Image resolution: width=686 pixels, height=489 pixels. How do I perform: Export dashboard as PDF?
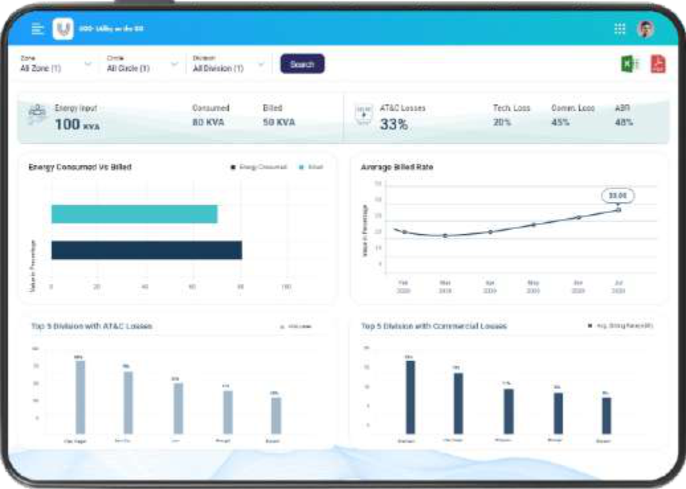pos(658,64)
